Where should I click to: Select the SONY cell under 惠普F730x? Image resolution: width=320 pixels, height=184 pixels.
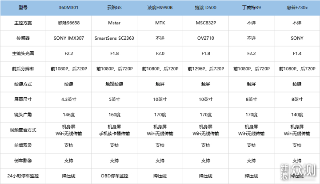297,38
